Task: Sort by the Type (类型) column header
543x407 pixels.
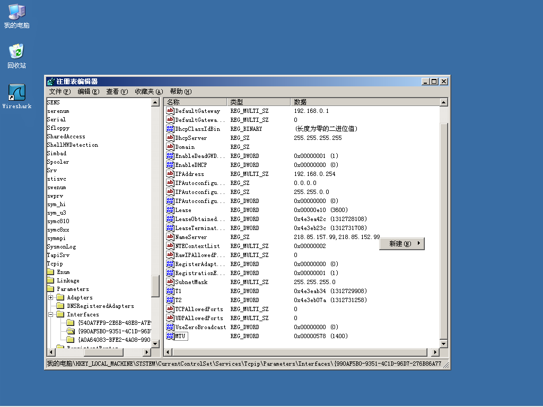Action: click(x=259, y=102)
